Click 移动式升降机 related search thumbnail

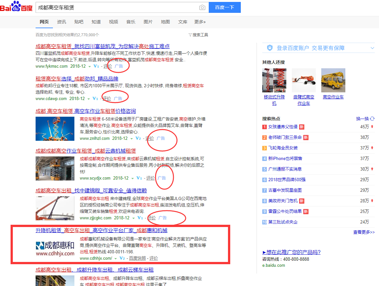click(274, 80)
